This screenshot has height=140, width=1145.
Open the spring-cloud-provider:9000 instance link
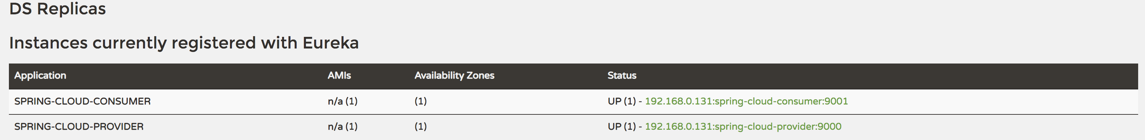(x=743, y=127)
